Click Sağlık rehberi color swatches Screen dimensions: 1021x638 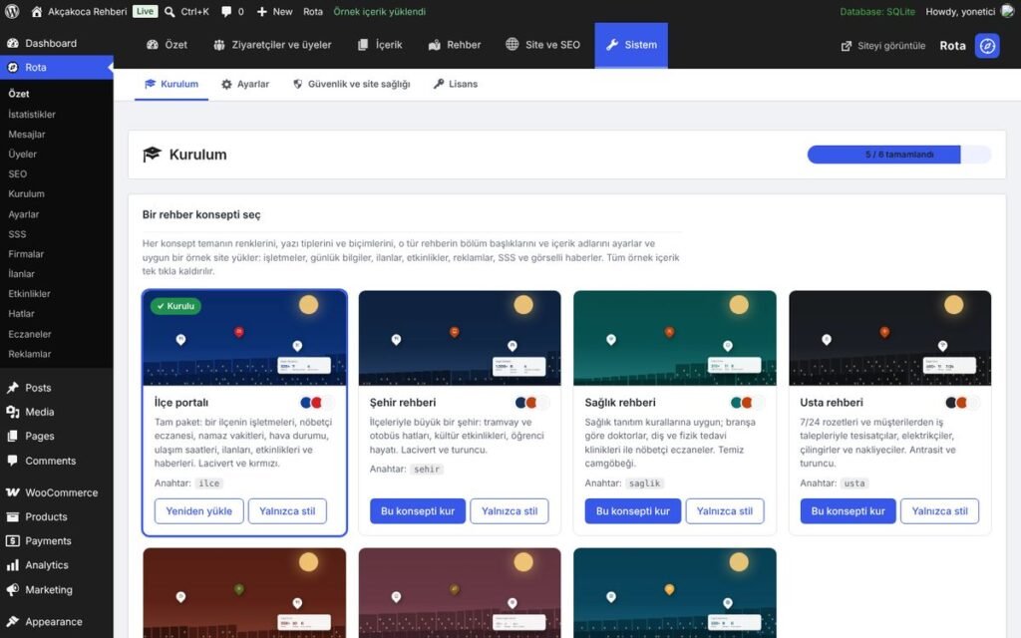[x=747, y=403]
